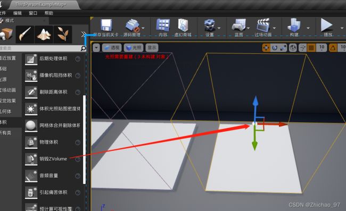Click help icon beside 后期处理体积
Screen dimensions: 346x211
point(78,59)
